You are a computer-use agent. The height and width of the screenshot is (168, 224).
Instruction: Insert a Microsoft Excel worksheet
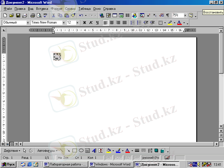(x=121, y=15)
